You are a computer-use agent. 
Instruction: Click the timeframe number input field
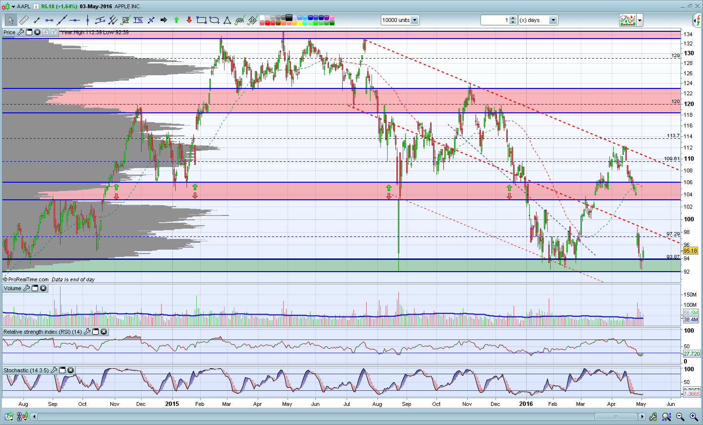tap(495, 20)
